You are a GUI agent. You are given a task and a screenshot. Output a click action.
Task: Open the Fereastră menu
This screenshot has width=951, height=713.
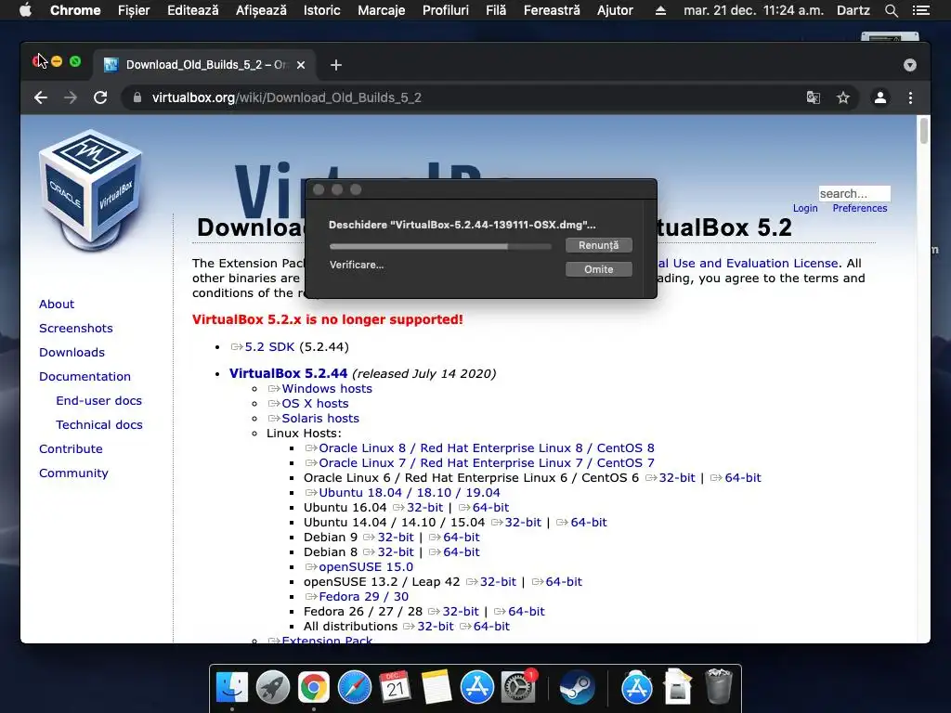click(x=552, y=10)
